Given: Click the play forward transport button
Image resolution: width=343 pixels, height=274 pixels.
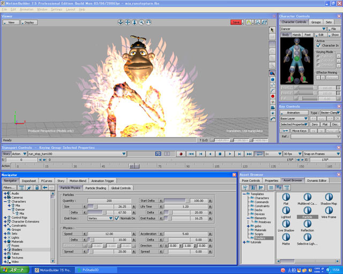Looking at the screenshot, I should (x=230, y=154).
